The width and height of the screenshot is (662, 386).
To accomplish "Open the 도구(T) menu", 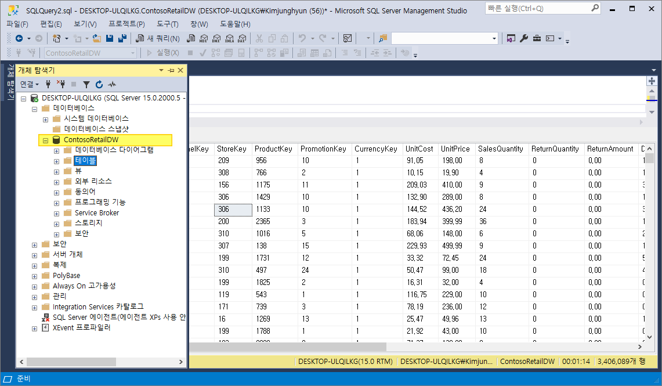I will pyautogui.click(x=168, y=24).
